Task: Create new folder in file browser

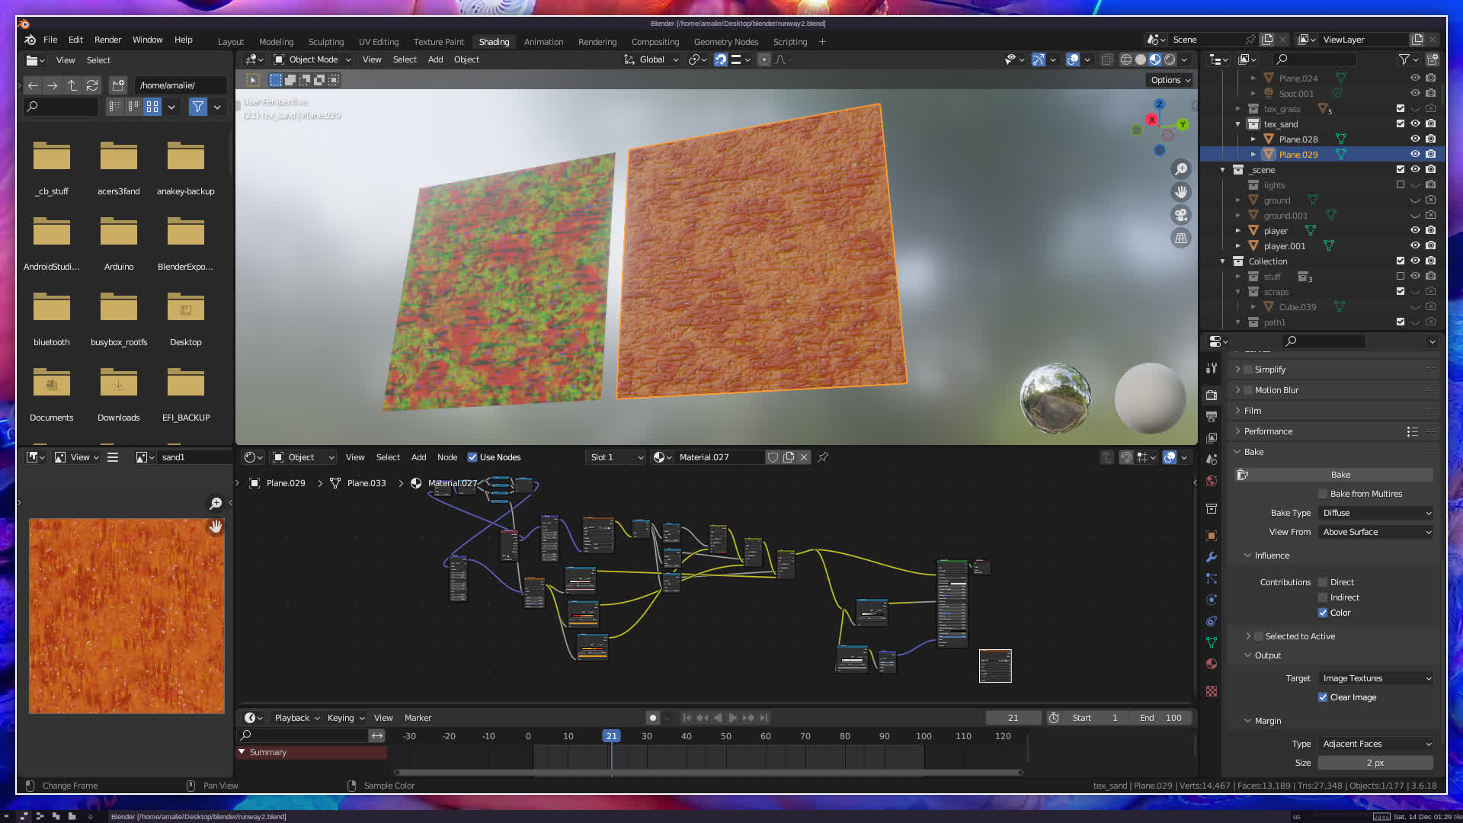Action: pyautogui.click(x=118, y=85)
